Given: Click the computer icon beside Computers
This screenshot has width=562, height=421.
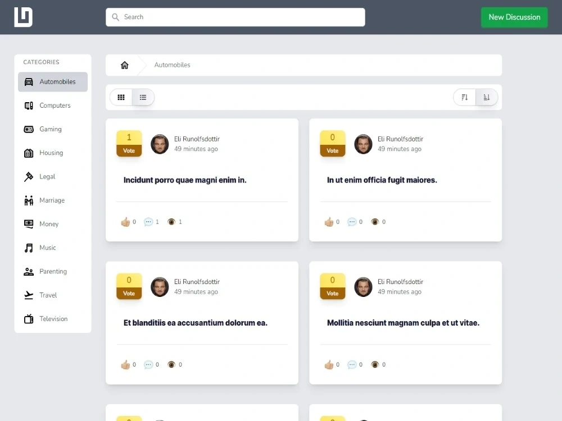Looking at the screenshot, I should click(29, 106).
